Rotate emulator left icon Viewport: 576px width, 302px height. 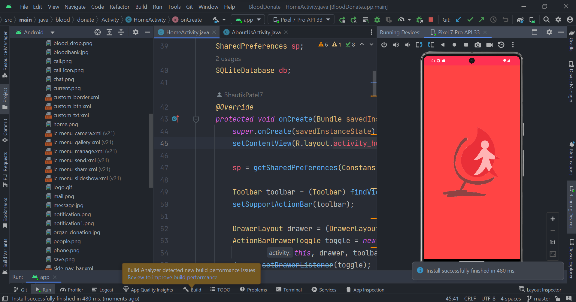coord(419,45)
